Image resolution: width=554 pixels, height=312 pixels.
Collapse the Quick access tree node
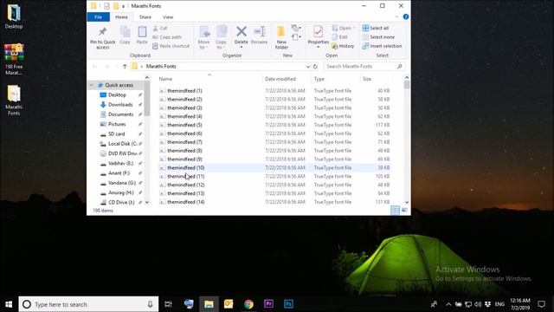coord(91,85)
